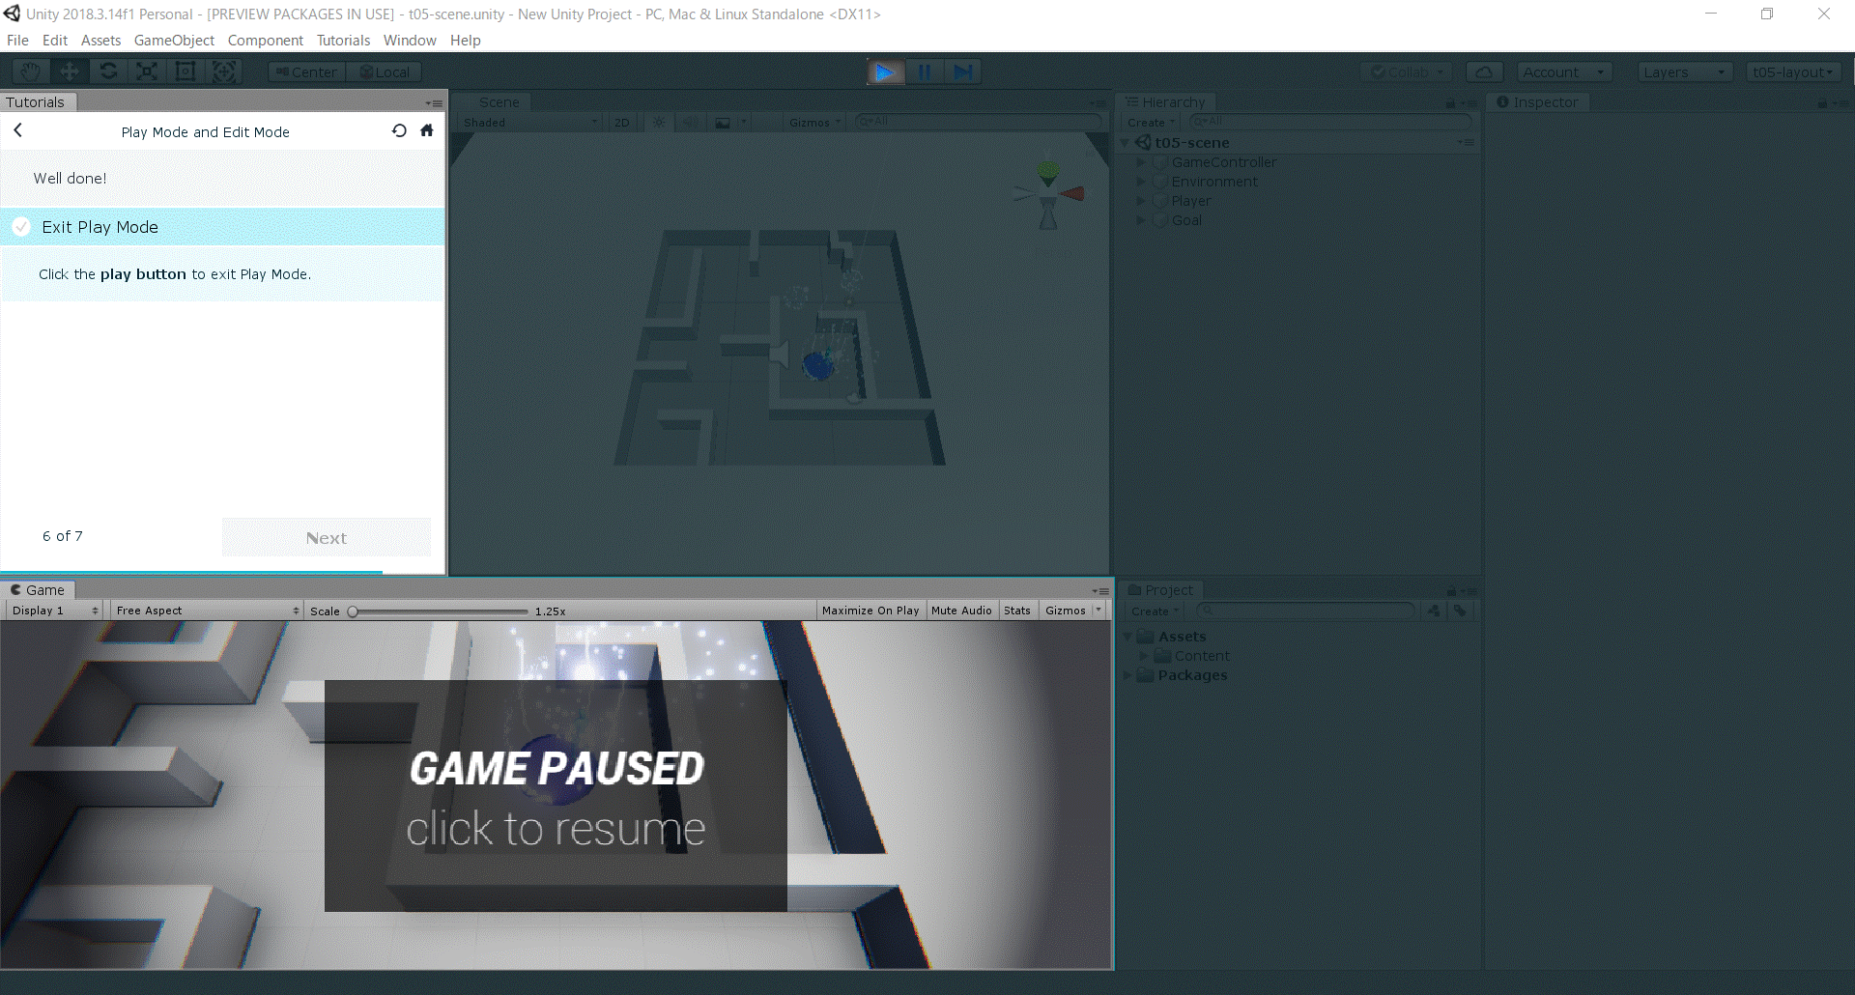Adjust the Game view Scale slider

[x=440, y=611]
